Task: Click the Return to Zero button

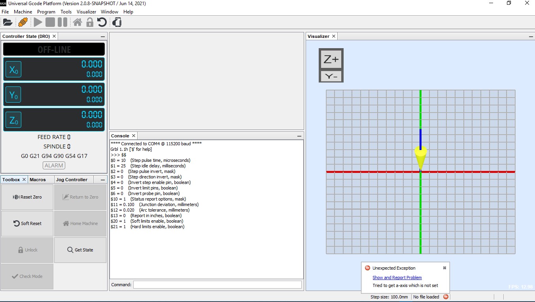Action: [80, 197]
